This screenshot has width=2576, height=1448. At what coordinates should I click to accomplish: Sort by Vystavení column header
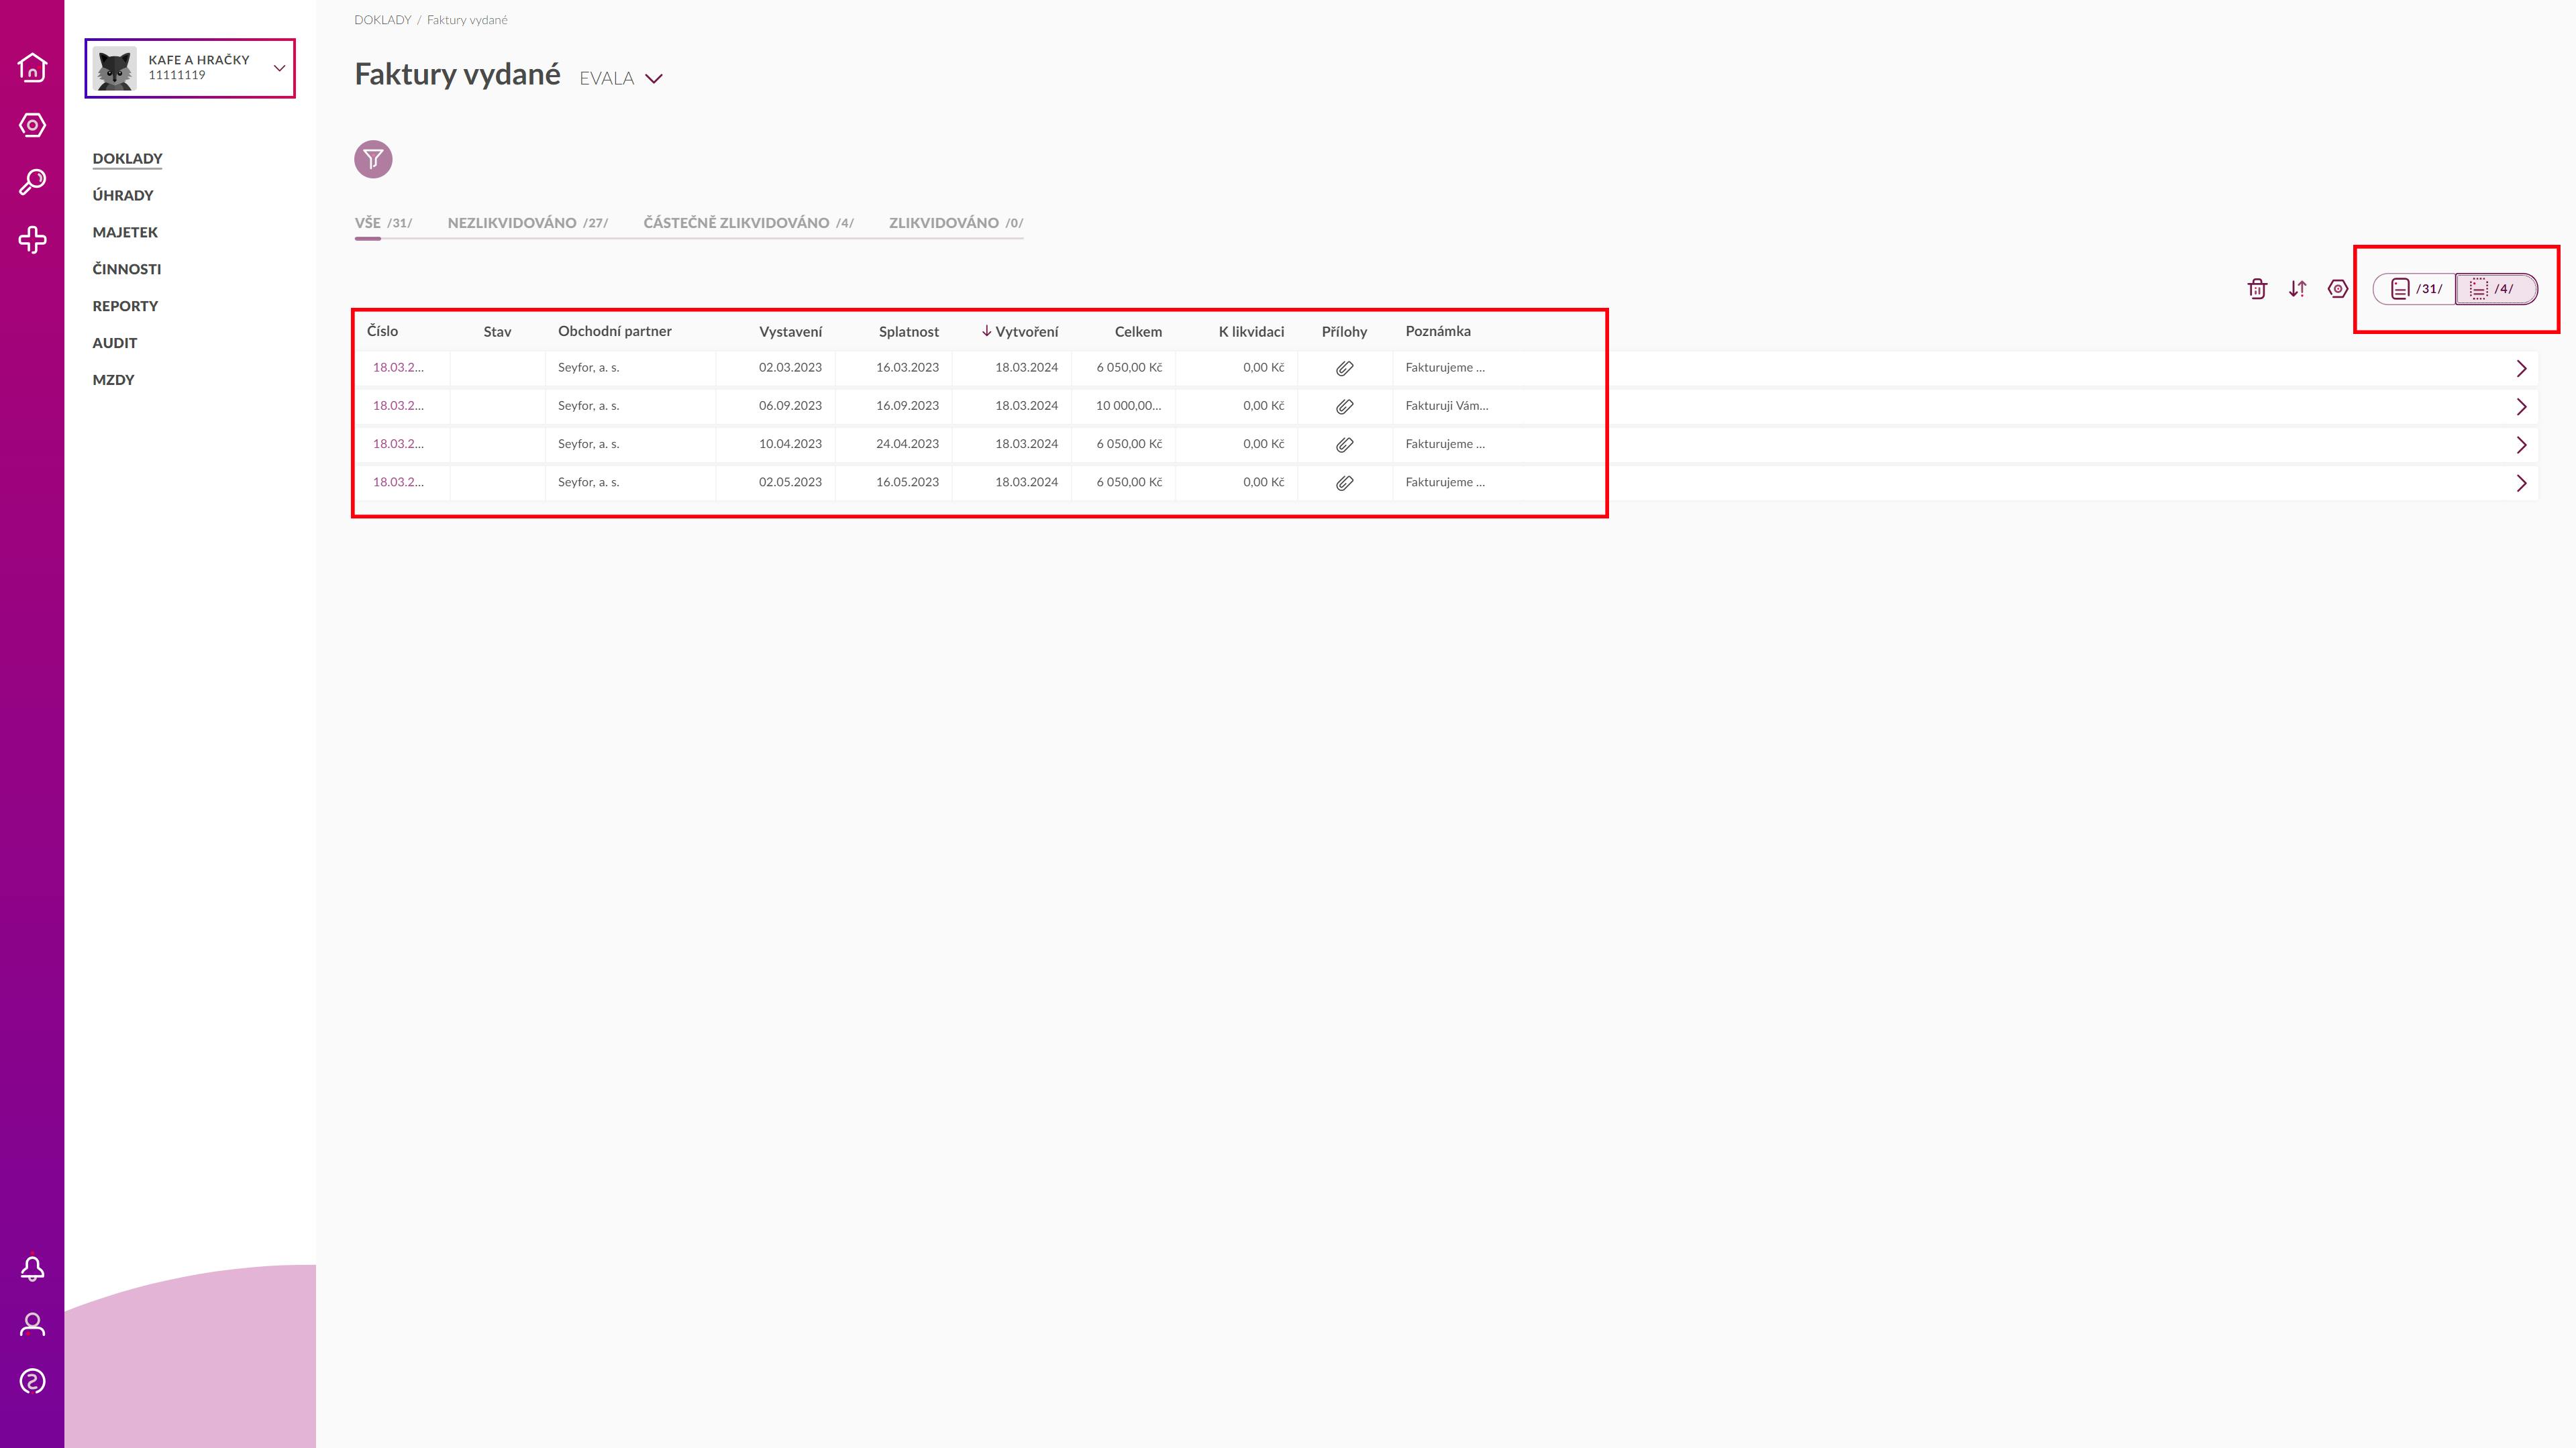point(790,332)
